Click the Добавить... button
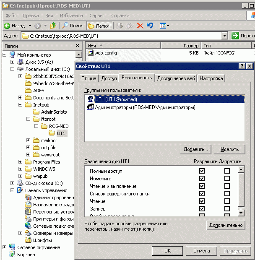This screenshot has height=260, width=255. (195, 149)
